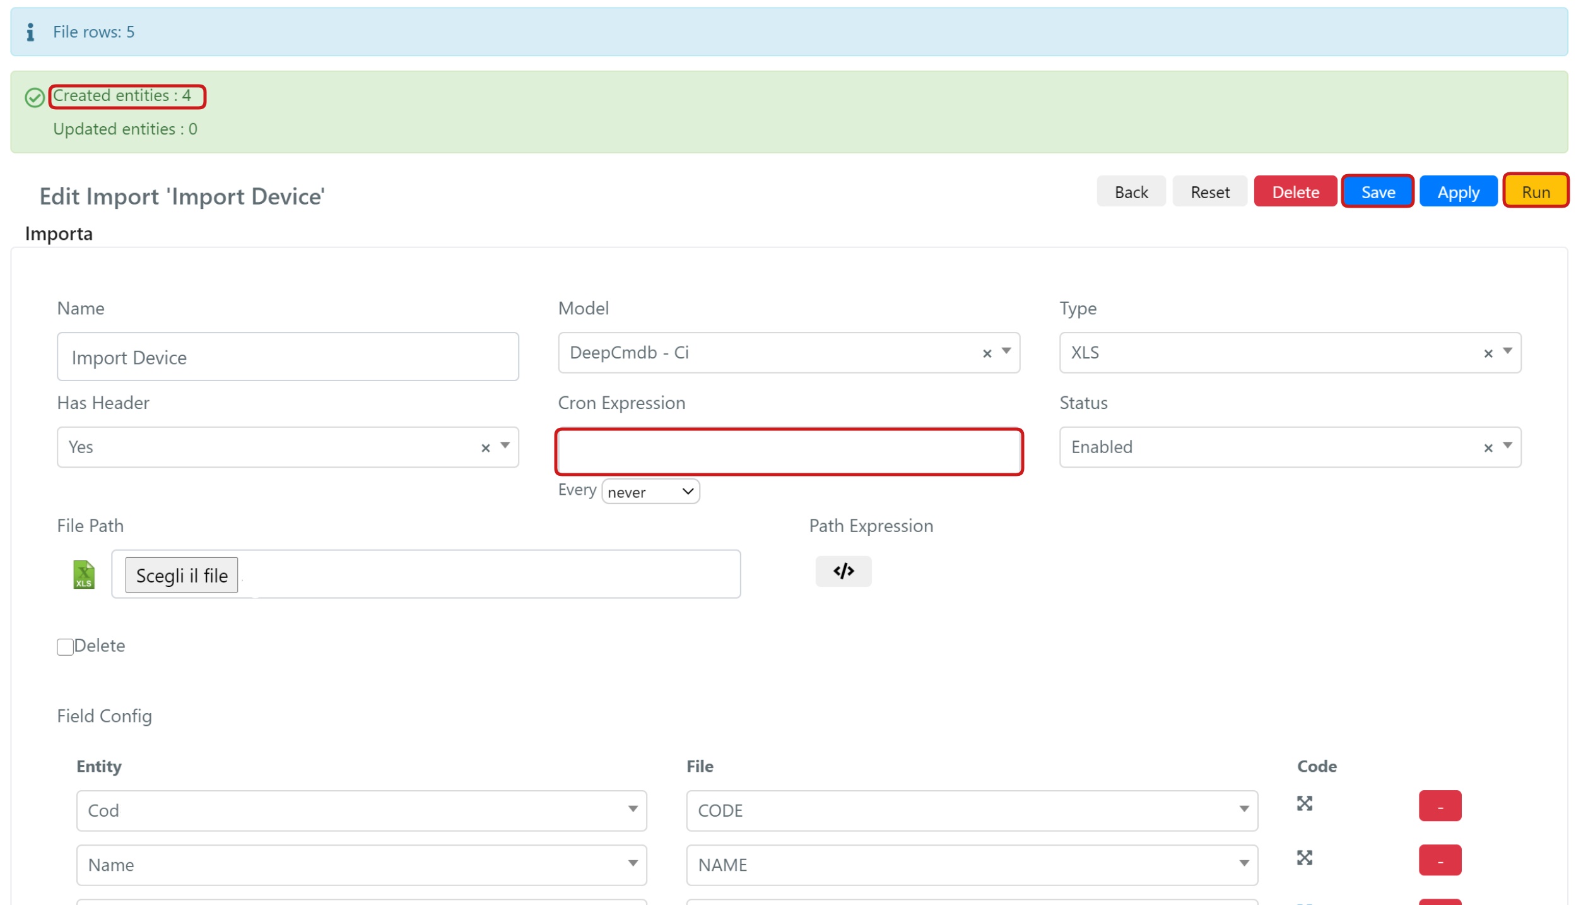Click the Reset button
The height and width of the screenshot is (905, 1576).
(1209, 191)
